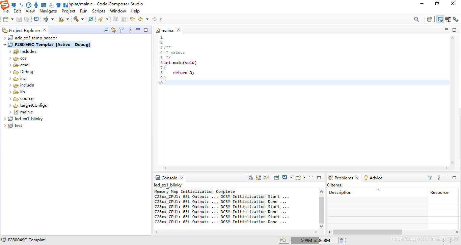Screen dimensions: 461x245
Task: Click the Resource column header
Action: point(444,193)
